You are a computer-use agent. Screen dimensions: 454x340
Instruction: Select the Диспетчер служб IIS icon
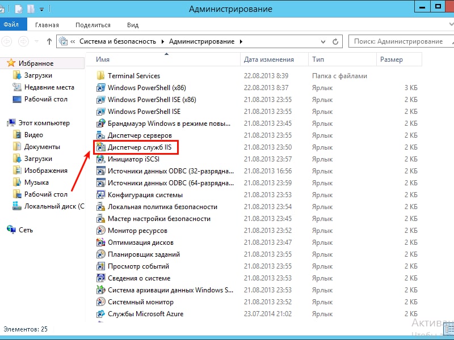pyautogui.click(x=100, y=147)
